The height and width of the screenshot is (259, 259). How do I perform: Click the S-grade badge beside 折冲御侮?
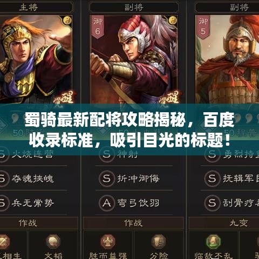pyautogui.click(x=107, y=179)
